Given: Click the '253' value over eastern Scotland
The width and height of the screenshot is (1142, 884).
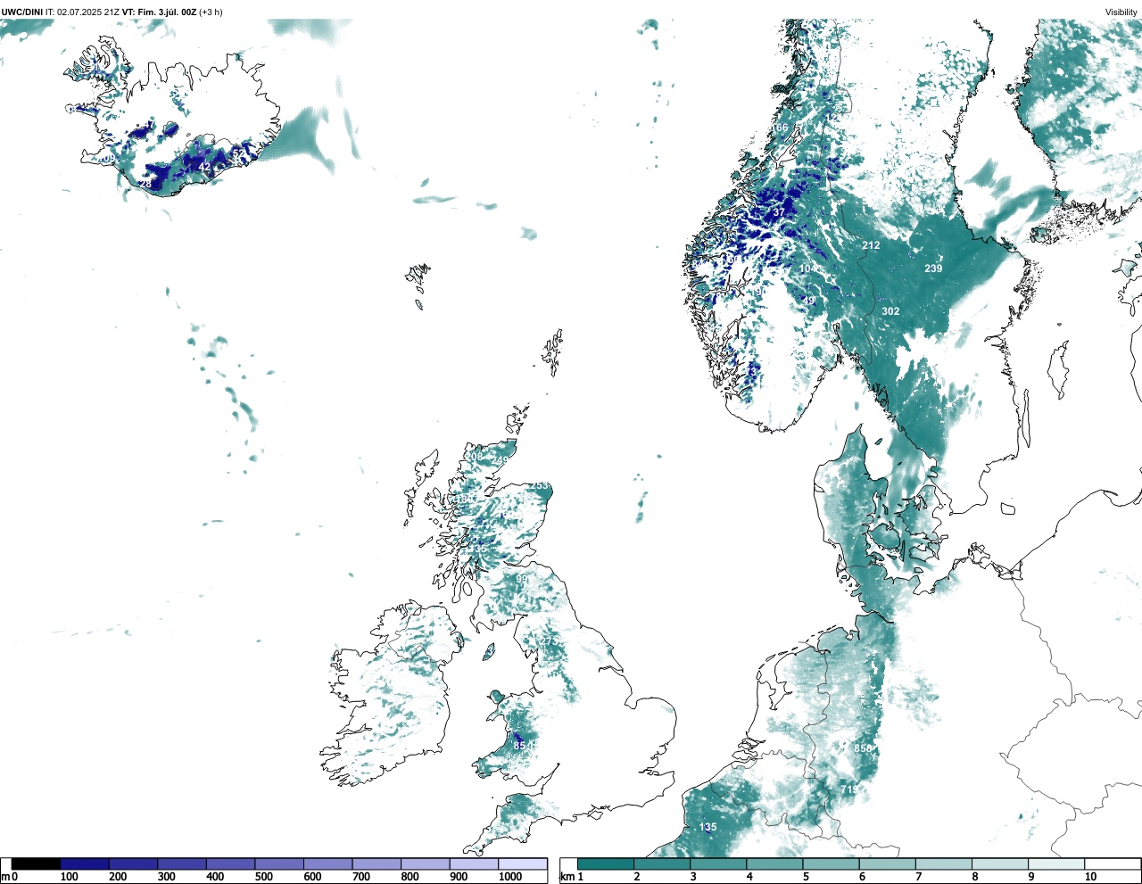Looking at the screenshot, I should (x=541, y=486).
